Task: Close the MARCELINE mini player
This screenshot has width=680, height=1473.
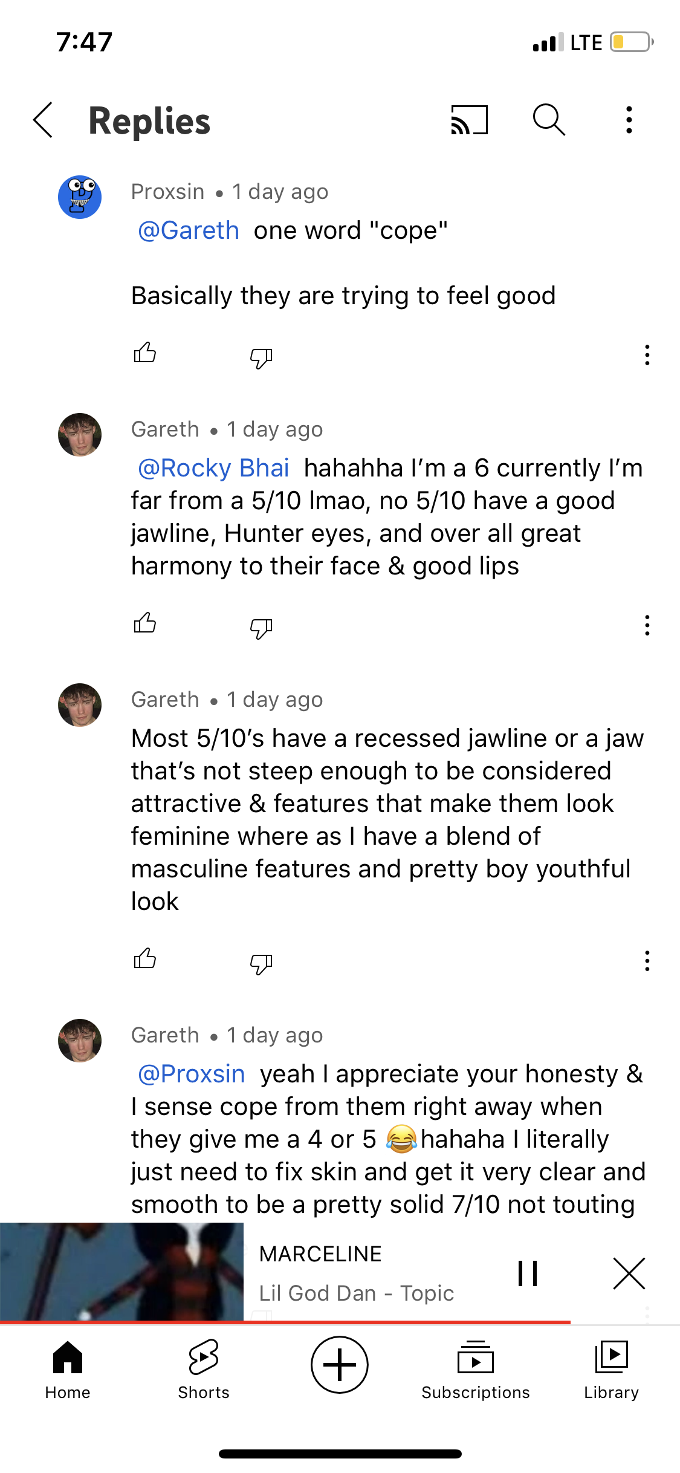Action: tap(629, 1273)
